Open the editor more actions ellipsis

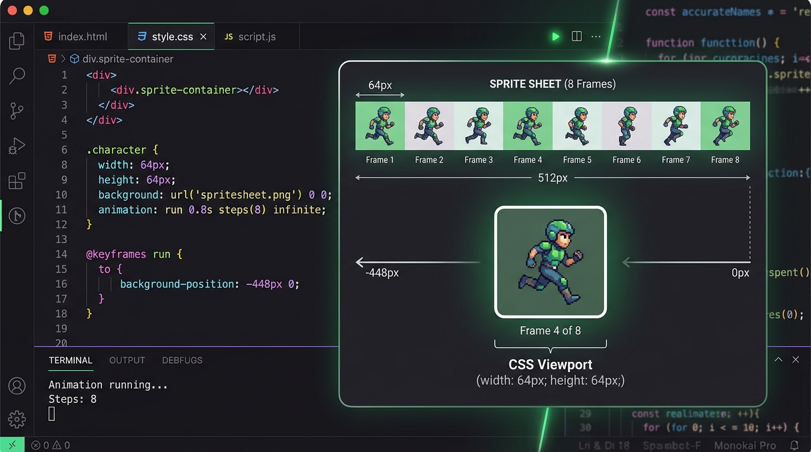[x=596, y=36]
